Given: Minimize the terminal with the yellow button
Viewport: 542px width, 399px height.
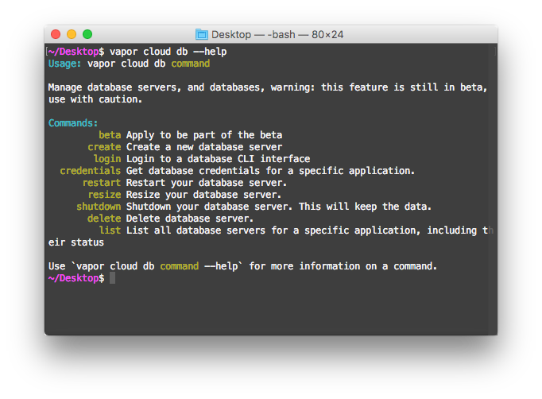Looking at the screenshot, I should [72, 34].
